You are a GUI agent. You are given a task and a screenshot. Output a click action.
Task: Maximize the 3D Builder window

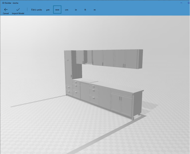189,3
